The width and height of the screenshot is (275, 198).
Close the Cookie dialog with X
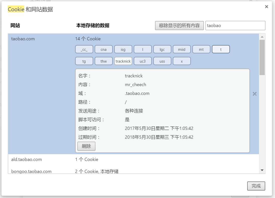point(266,7)
